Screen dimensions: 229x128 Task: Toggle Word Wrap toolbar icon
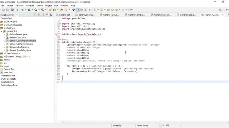click(82, 10)
